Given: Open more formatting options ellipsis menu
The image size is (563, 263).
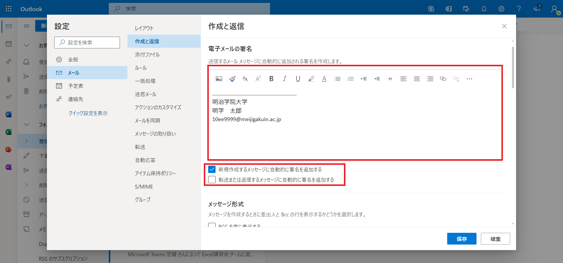Looking at the screenshot, I should tap(469, 79).
